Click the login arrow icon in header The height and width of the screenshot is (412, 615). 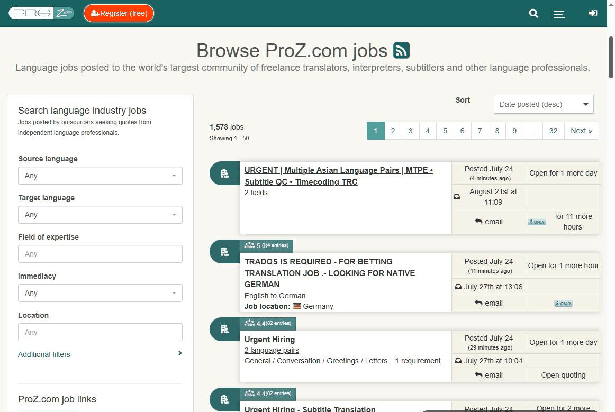[x=593, y=13]
